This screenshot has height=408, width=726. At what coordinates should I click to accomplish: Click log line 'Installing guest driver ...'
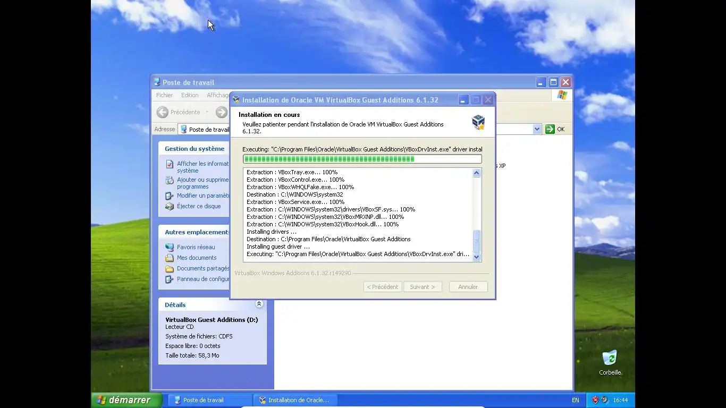coord(278,246)
